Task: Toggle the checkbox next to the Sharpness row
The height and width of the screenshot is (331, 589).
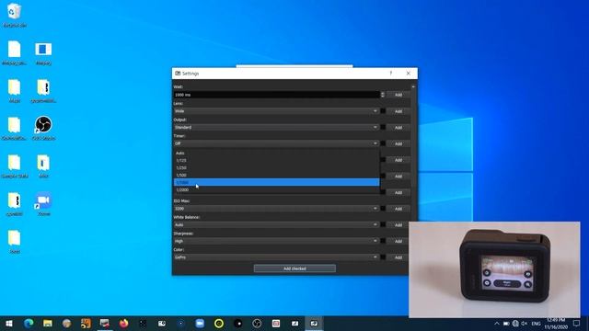Action: click(383, 241)
